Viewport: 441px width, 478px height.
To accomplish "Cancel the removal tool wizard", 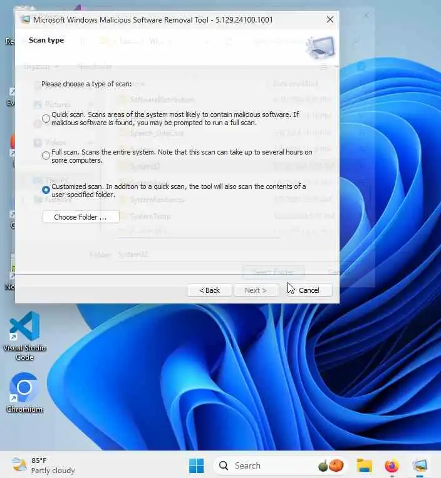I will [x=309, y=290].
